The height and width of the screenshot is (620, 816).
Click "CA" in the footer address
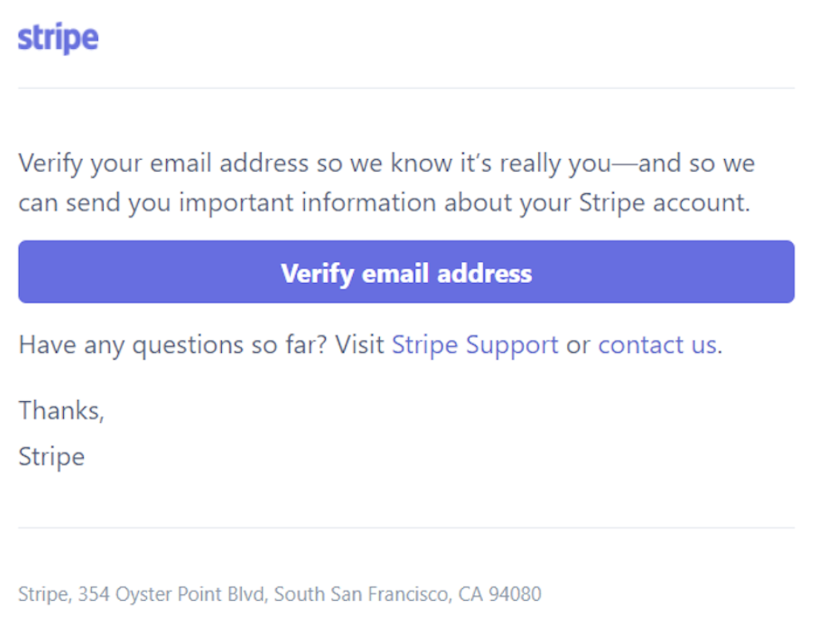pyautogui.click(x=470, y=594)
